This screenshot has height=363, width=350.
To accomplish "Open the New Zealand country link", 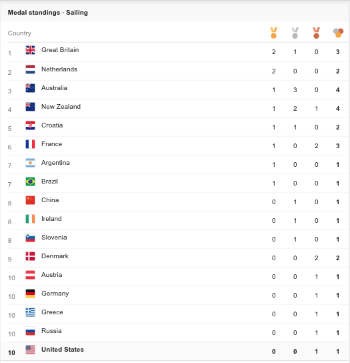I will (x=61, y=107).
